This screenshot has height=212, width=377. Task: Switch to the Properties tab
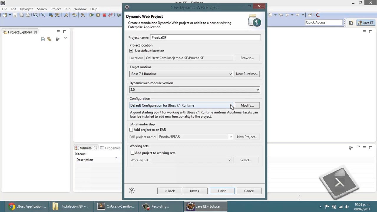click(x=111, y=148)
